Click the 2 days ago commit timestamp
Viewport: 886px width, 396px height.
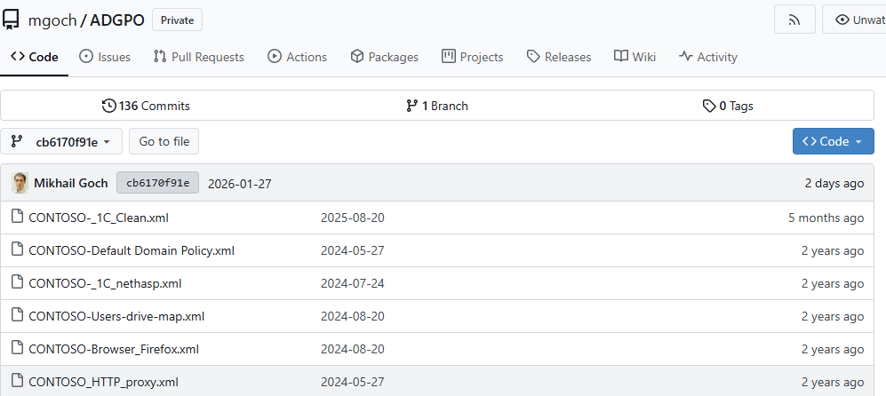(834, 183)
